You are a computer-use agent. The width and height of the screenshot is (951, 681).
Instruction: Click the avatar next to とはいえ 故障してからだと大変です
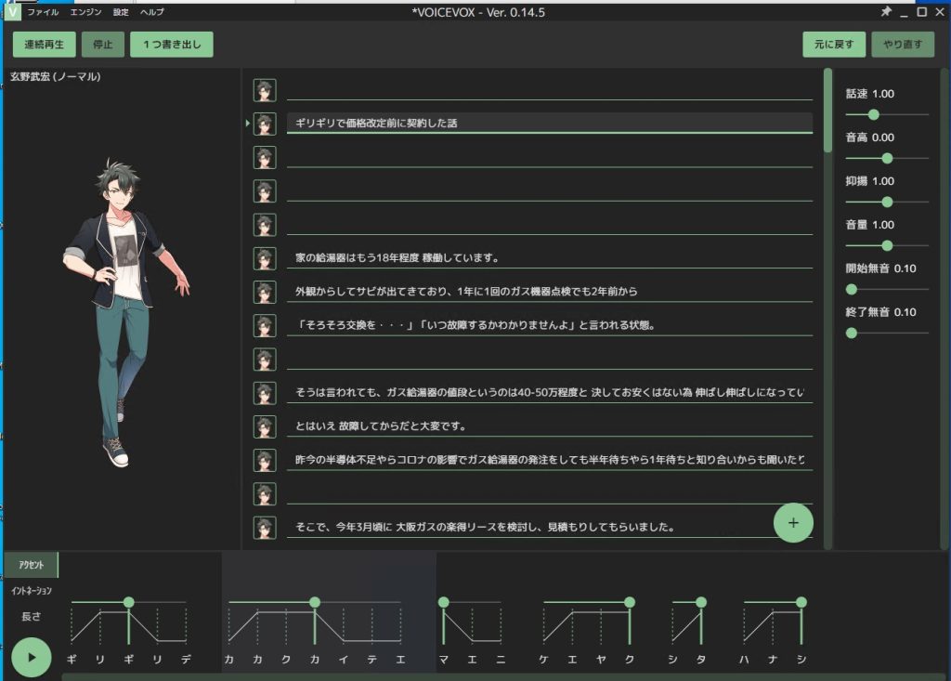pyautogui.click(x=265, y=426)
